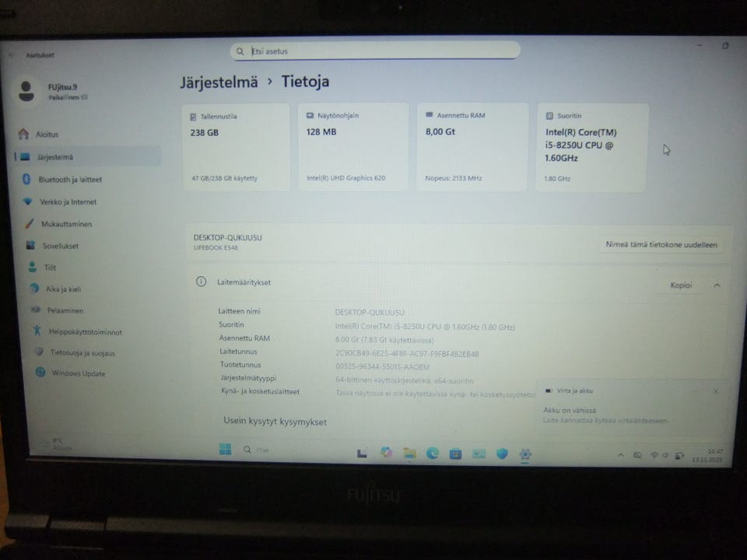747x560 pixels.
Task: Click Nimeä tämä tietokone uudelleen button
Action: click(x=661, y=245)
